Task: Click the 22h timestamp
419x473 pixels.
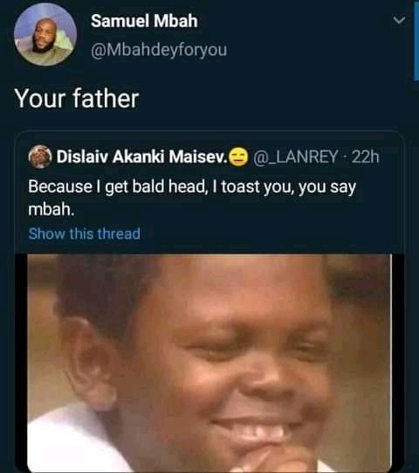Action: [x=366, y=157]
